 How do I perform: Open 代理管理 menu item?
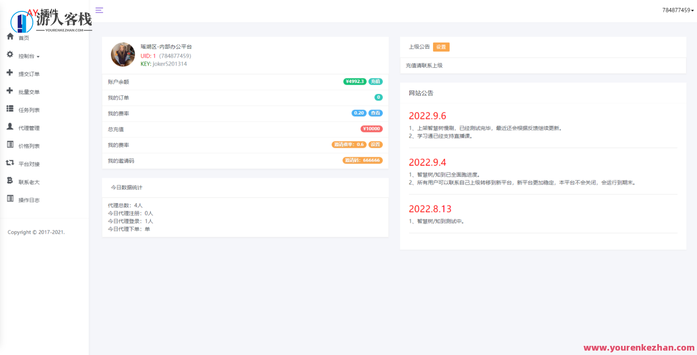click(x=29, y=128)
